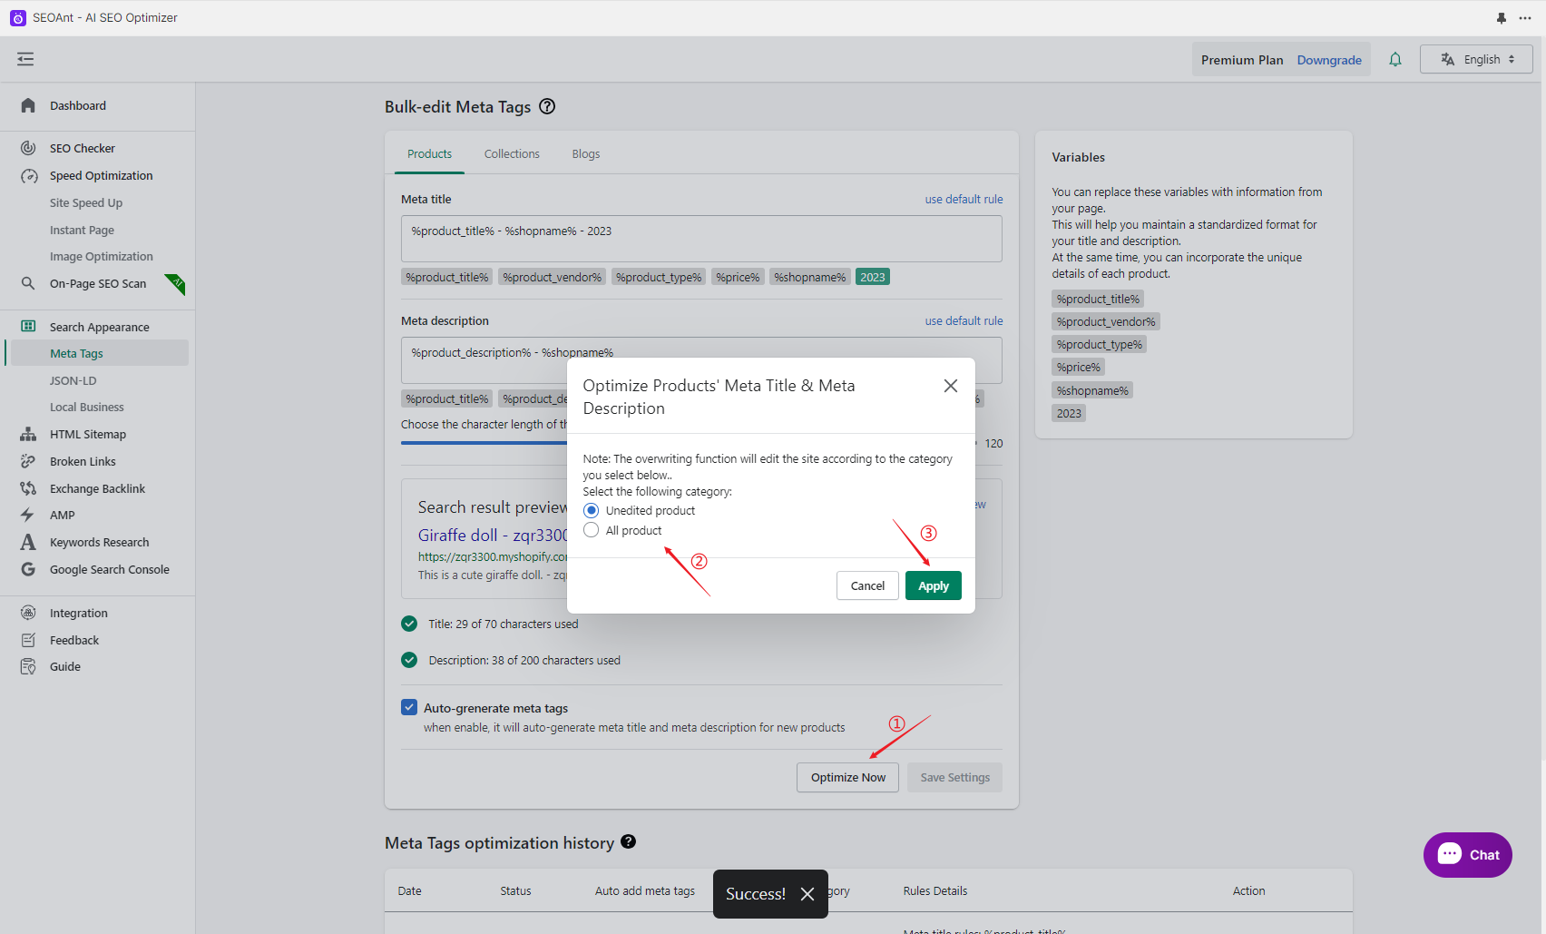
Task: Click the Status column header
Action: [x=515, y=890]
